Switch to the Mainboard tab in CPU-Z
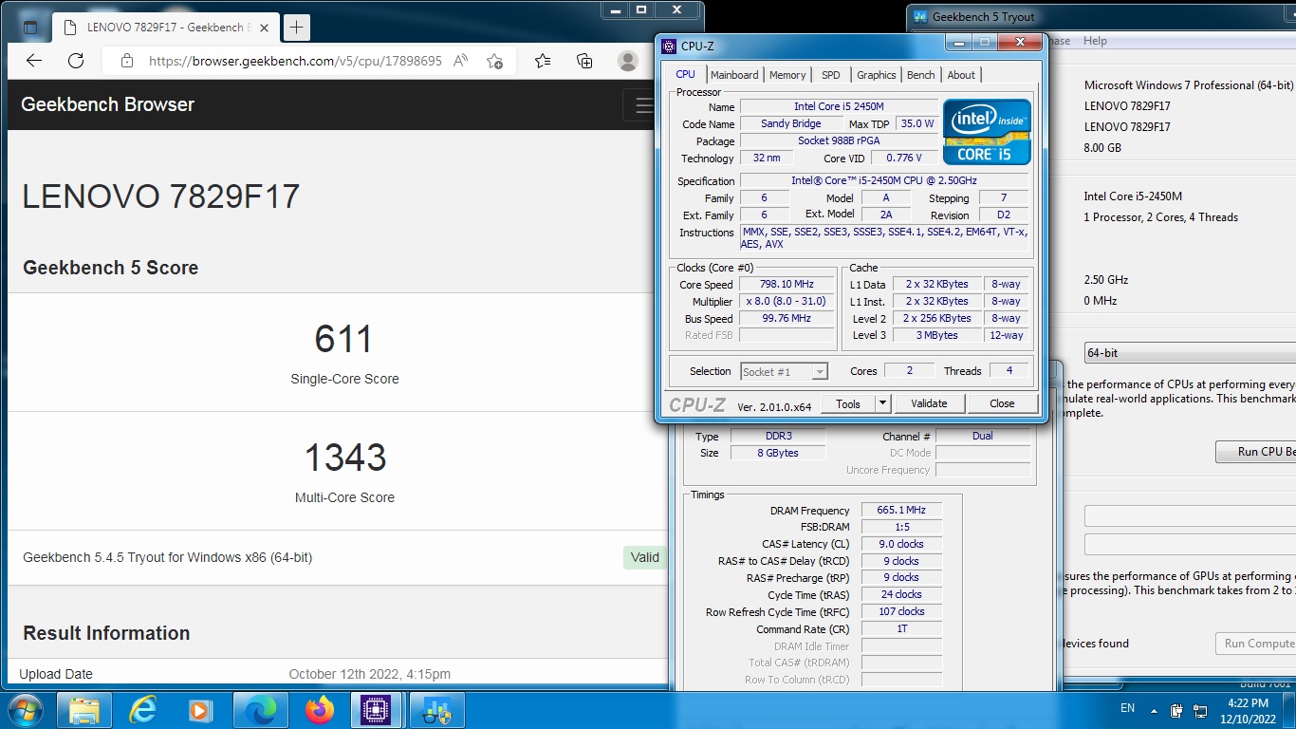 734,75
